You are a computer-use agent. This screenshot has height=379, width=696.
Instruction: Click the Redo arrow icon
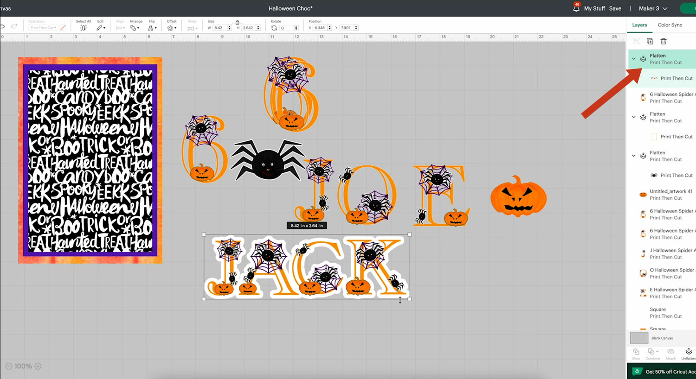[x=14, y=26]
